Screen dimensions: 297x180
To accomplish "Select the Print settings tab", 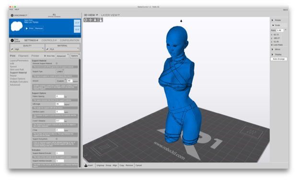I will [12, 56].
